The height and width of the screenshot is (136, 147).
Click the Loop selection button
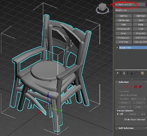click(x=138, y=107)
